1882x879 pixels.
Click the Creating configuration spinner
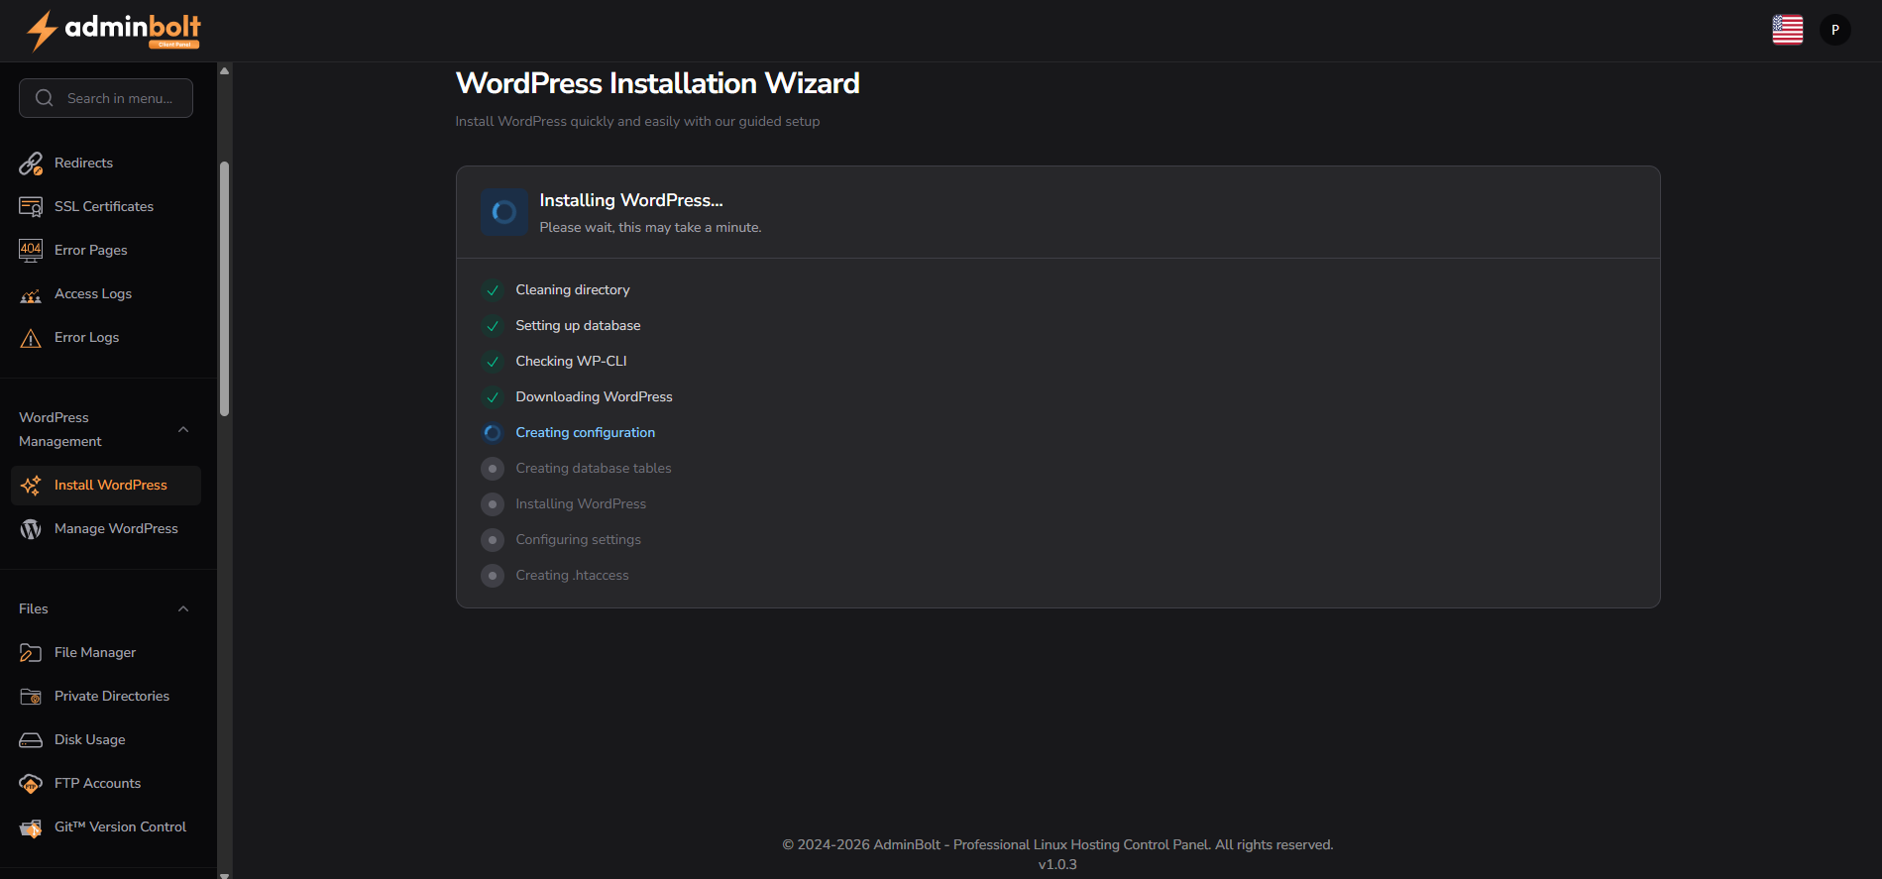pos(493,433)
